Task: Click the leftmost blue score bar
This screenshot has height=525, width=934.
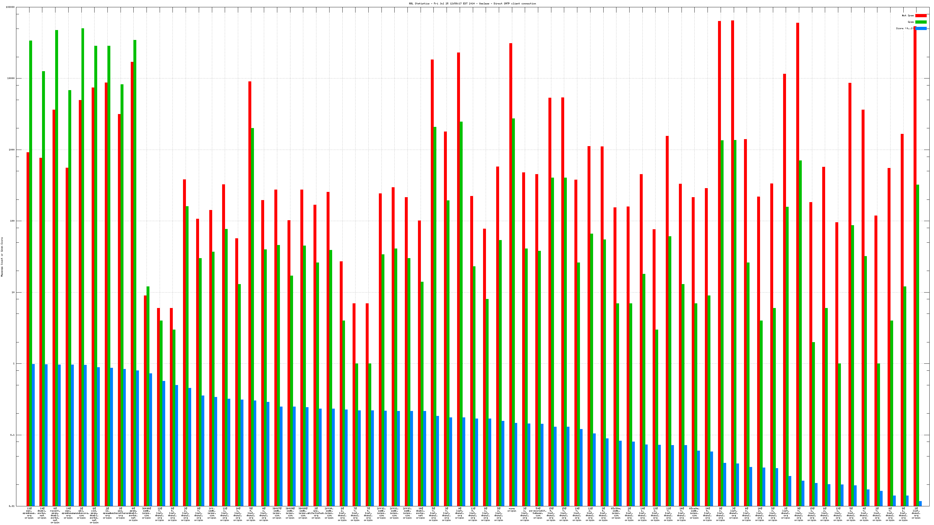Action: tap(33, 435)
